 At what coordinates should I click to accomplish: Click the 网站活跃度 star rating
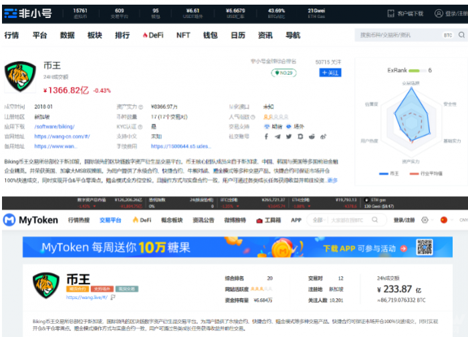click(x=261, y=289)
